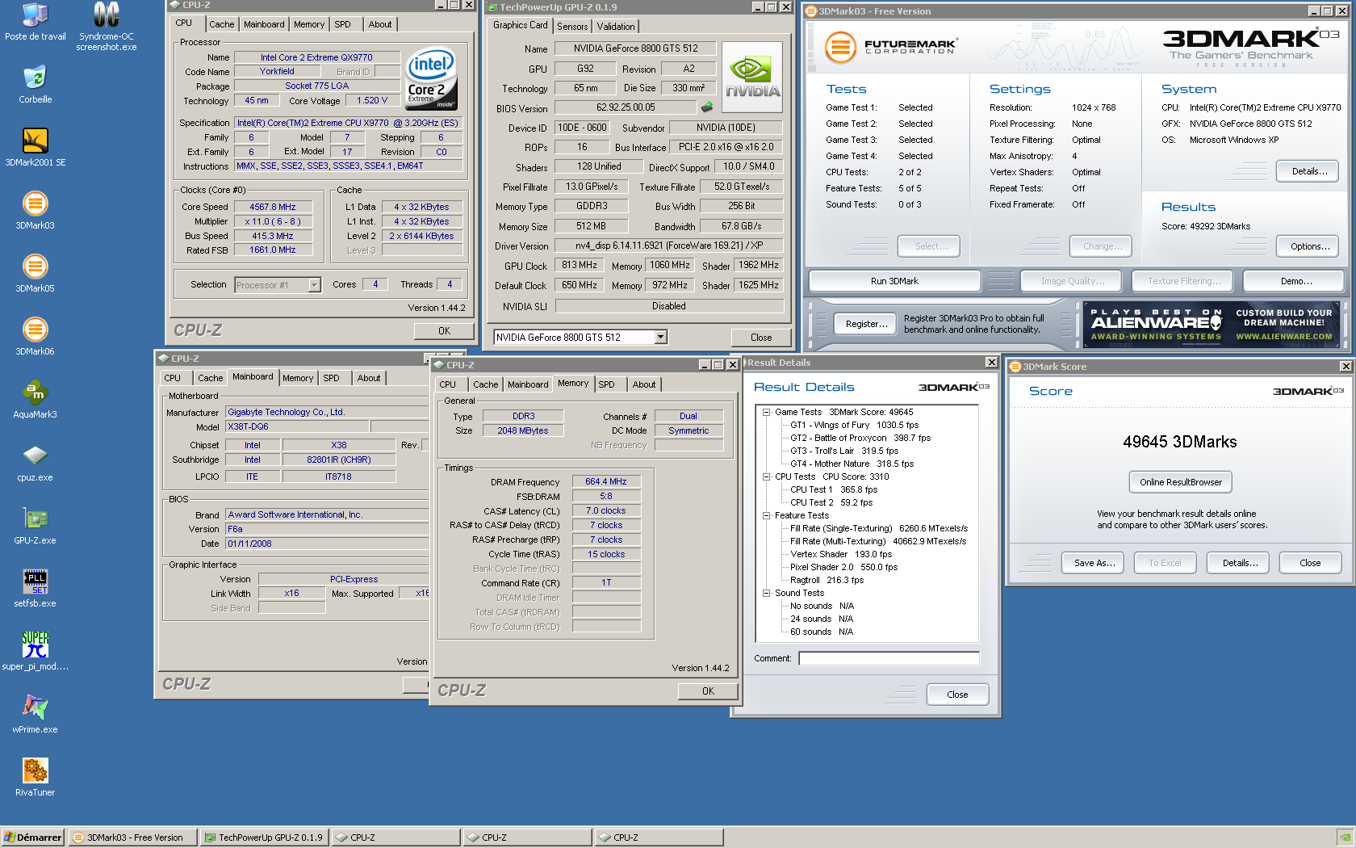1356x848 pixels.
Task: Click OK in top CPU-Z window
Action: (444, 330)
